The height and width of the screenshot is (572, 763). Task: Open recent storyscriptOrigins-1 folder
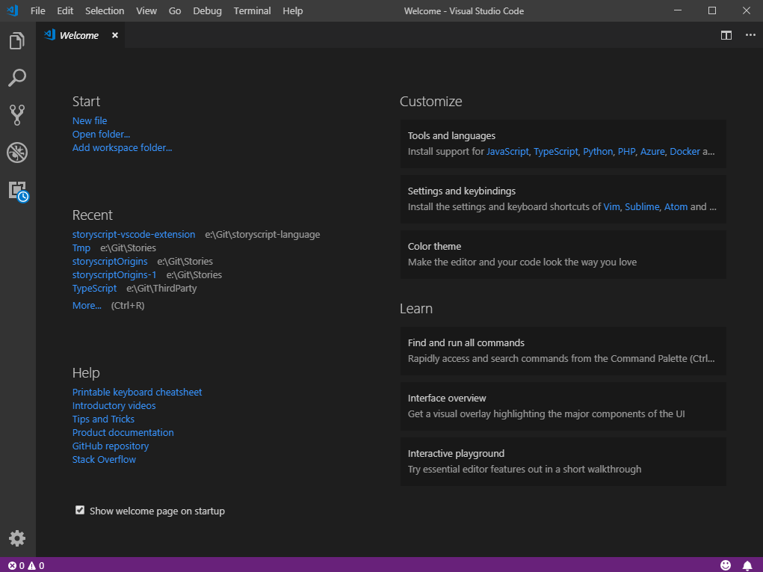(114, 274)
